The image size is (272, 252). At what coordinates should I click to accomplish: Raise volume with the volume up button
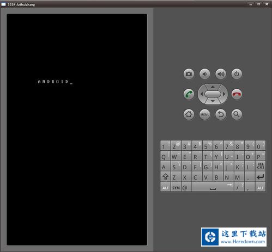pyautogui.click(x=221, y=74)
